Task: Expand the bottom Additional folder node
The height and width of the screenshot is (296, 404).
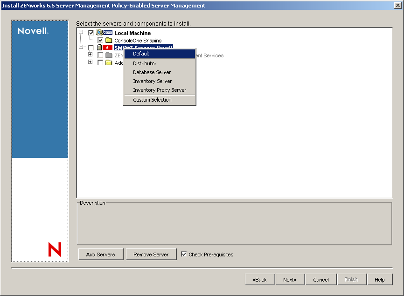Action: [91, 63]
